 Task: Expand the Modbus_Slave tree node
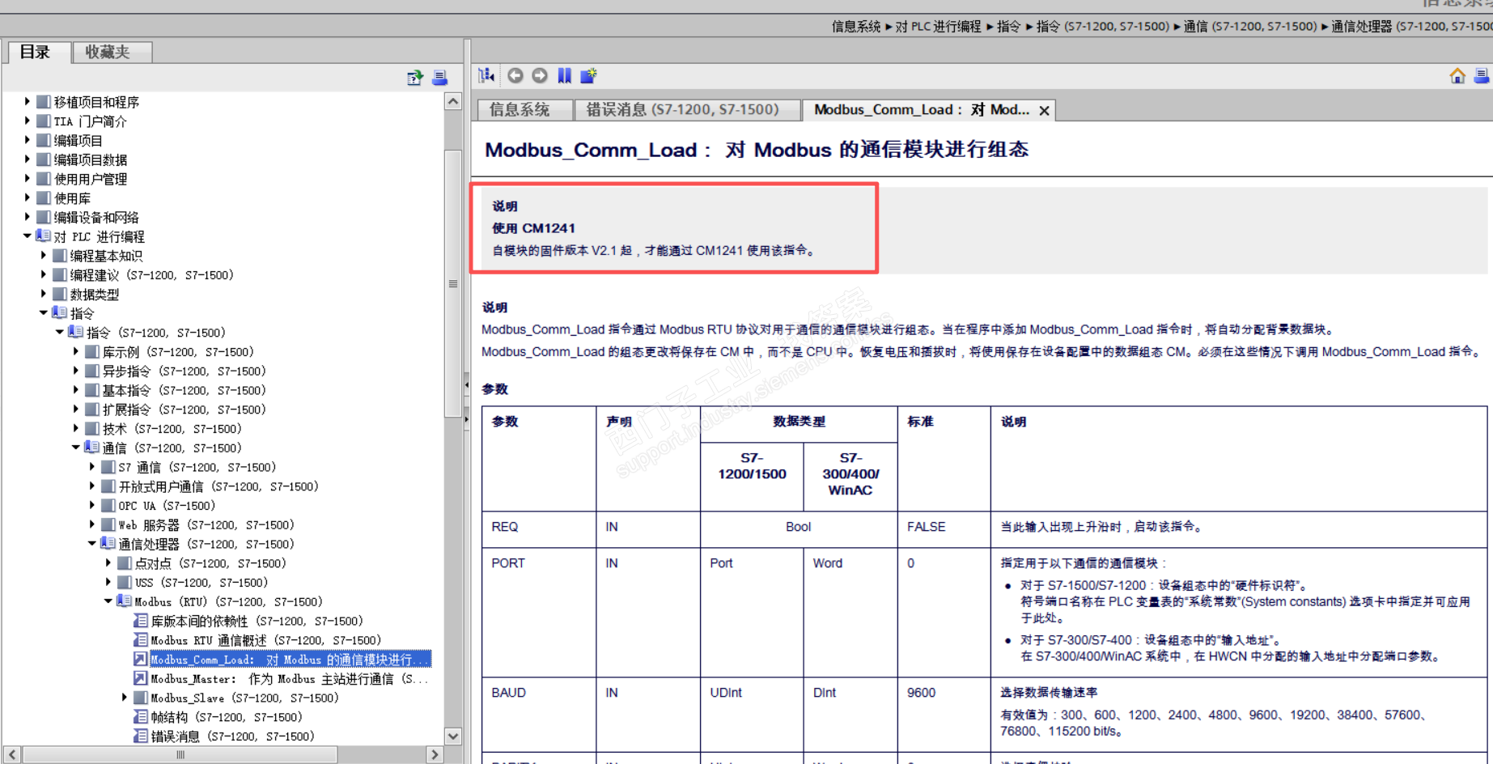tap(125, 698)
